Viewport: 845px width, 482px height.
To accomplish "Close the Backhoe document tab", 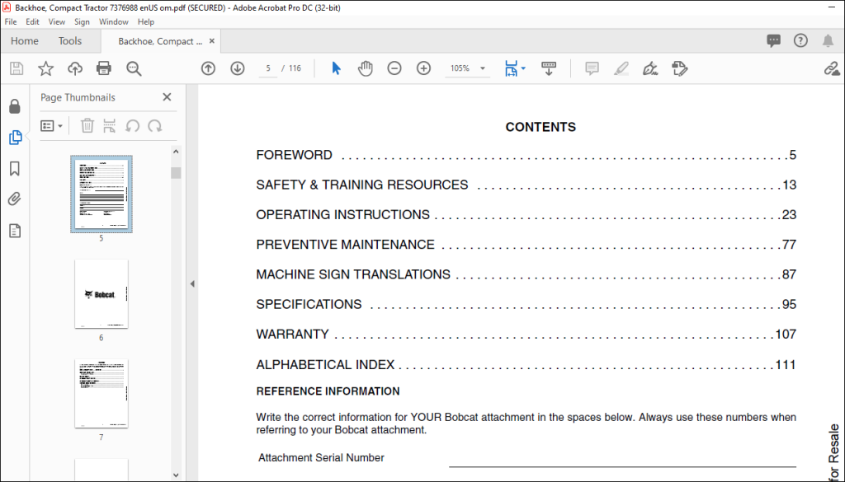I will 212,41.
